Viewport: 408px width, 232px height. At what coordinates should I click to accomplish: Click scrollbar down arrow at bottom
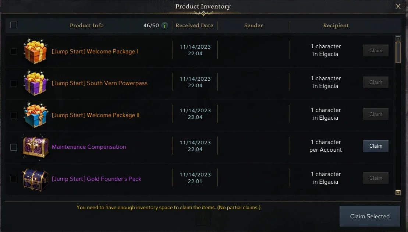pyautogui.click(x=398, y=193)
